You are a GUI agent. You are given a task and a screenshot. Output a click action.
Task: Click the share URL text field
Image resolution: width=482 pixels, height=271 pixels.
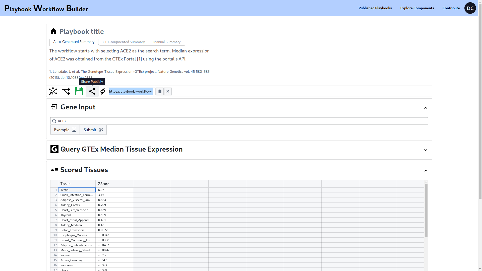click(x=131, y=91)
